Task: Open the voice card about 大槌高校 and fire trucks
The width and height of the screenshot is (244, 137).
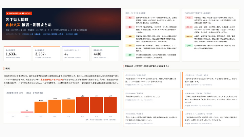Action: [x=211, y=119]
